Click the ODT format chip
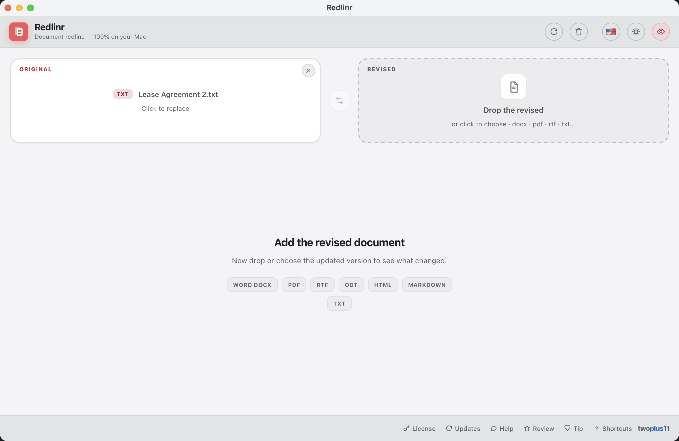679x441 pixels. [351, 285]
